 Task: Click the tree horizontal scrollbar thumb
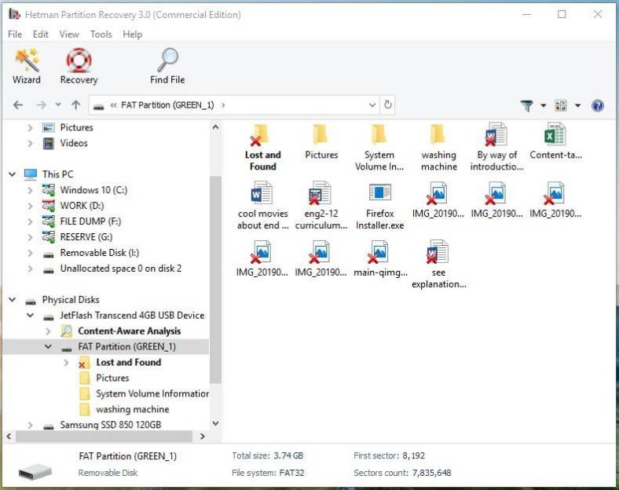104,437
